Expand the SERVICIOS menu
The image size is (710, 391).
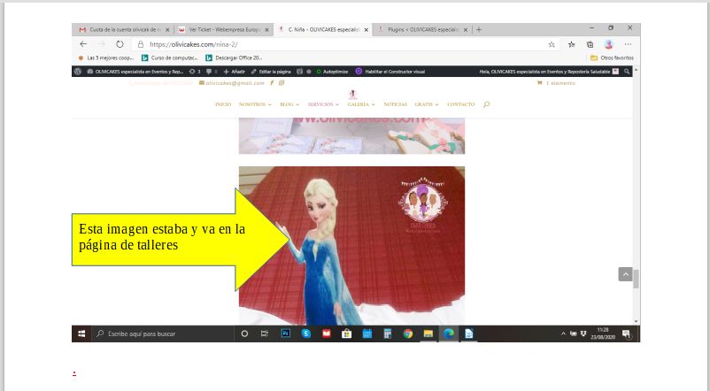[323, 104]
